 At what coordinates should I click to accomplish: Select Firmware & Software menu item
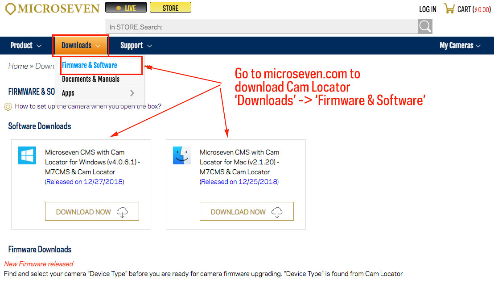point(90,65)
